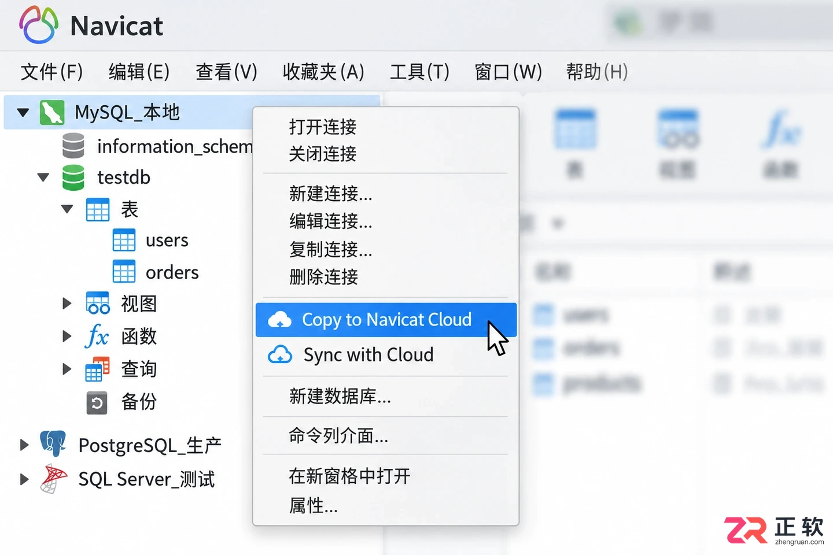Choose 在新窗格中打开 menu entry
Image resolution: width=833 pixels, height=555 pixels.
point(349,476)
